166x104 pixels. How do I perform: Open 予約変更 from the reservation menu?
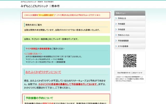(x=121, y=29)
